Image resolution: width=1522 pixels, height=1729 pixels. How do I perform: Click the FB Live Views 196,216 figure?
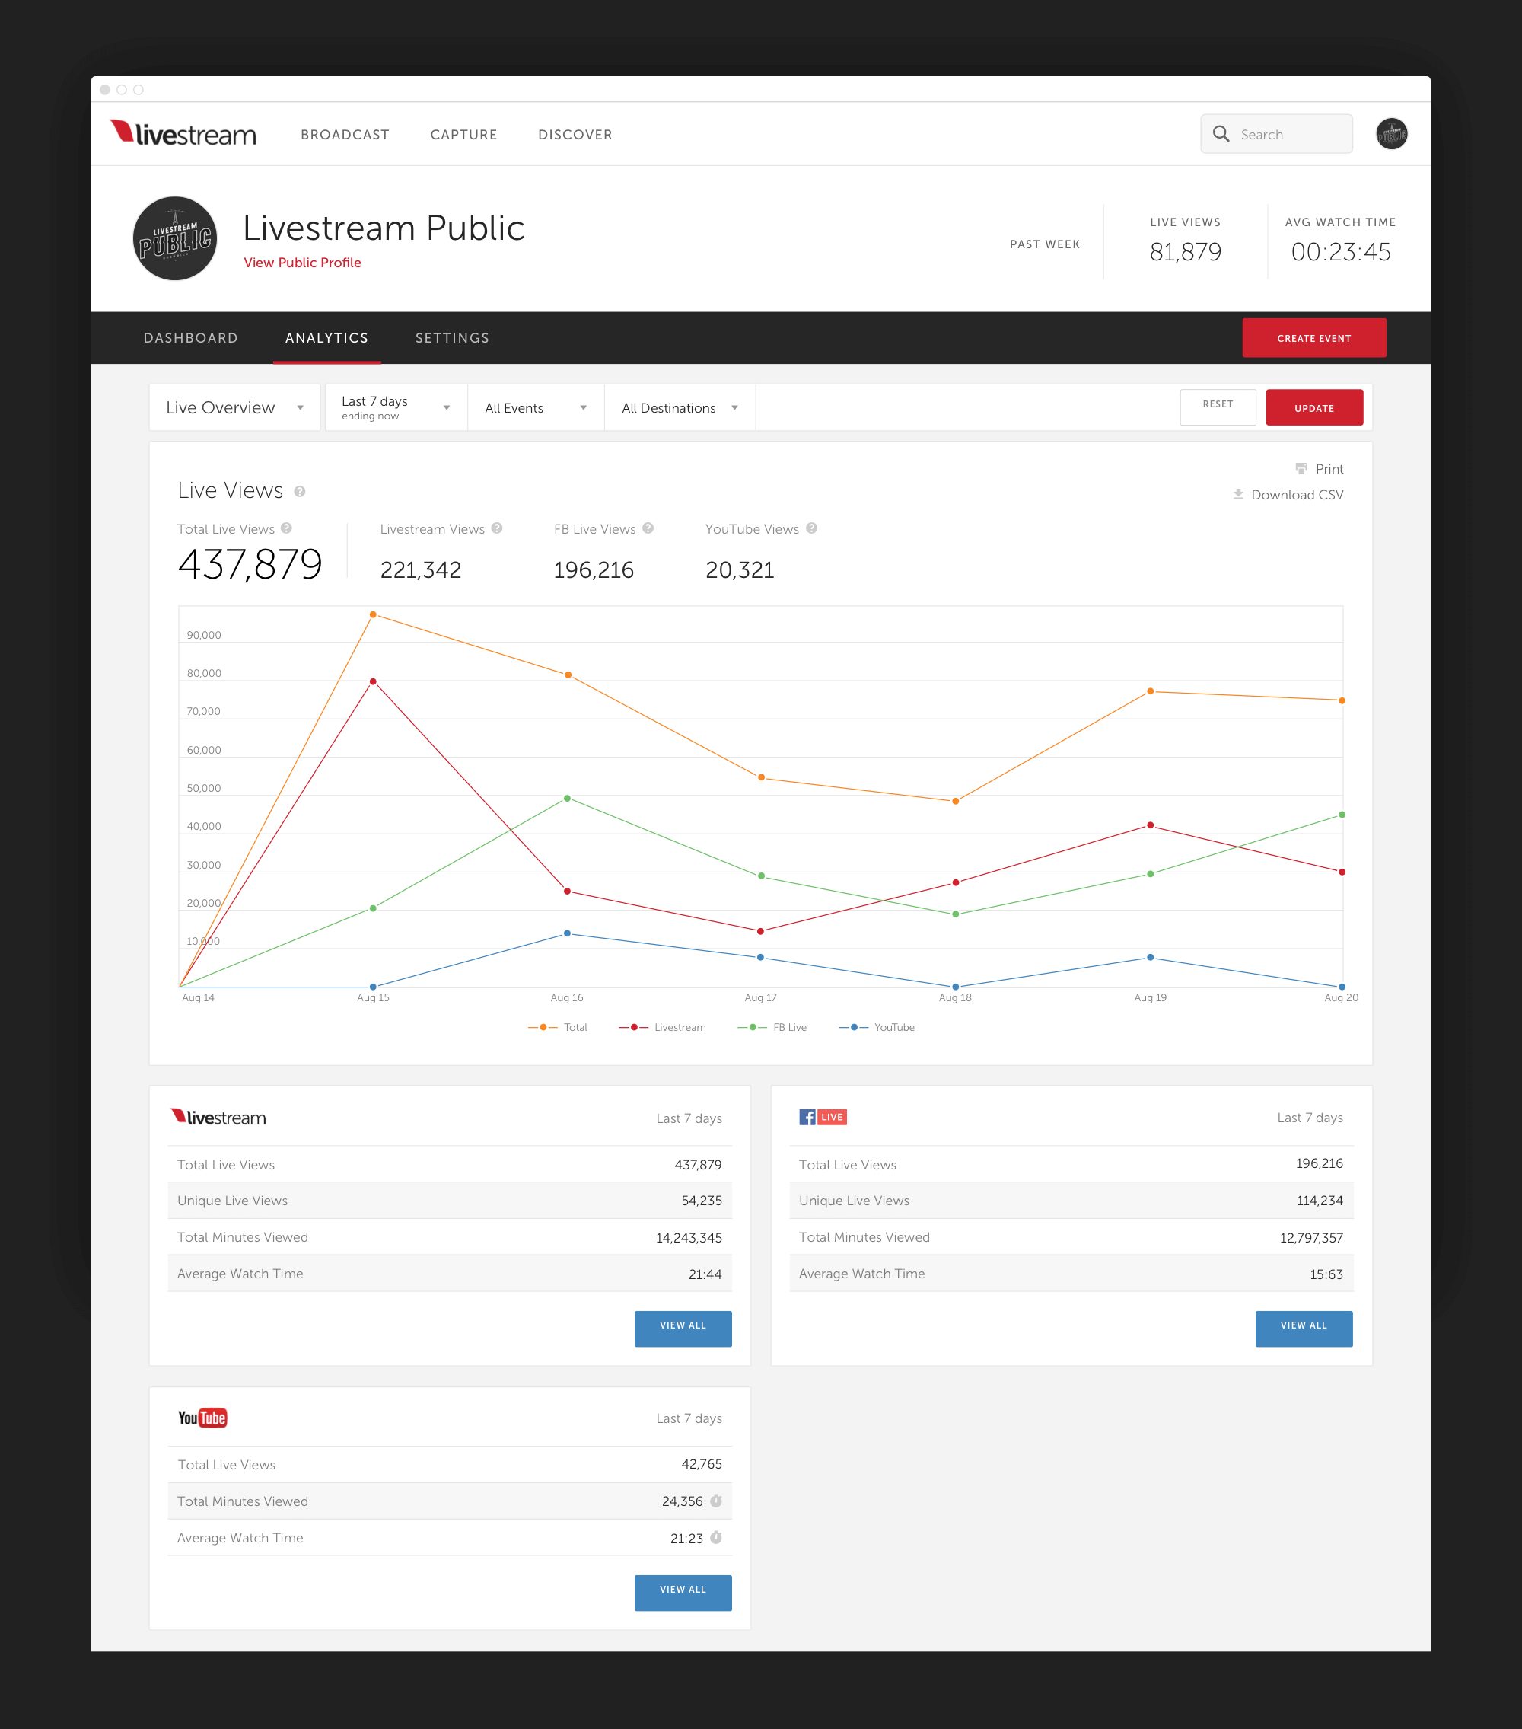point(594,570)
